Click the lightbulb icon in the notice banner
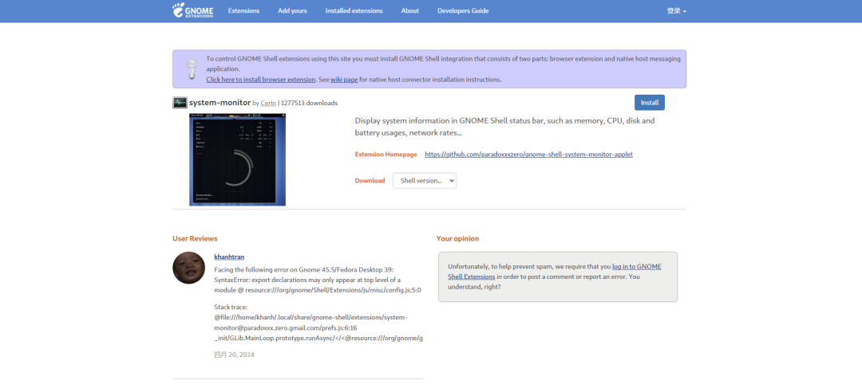862x392 pixels. click(x=192, y=69)
